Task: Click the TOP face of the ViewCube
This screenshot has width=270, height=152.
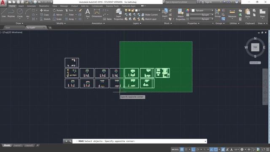Action: [x=255, y=47]
